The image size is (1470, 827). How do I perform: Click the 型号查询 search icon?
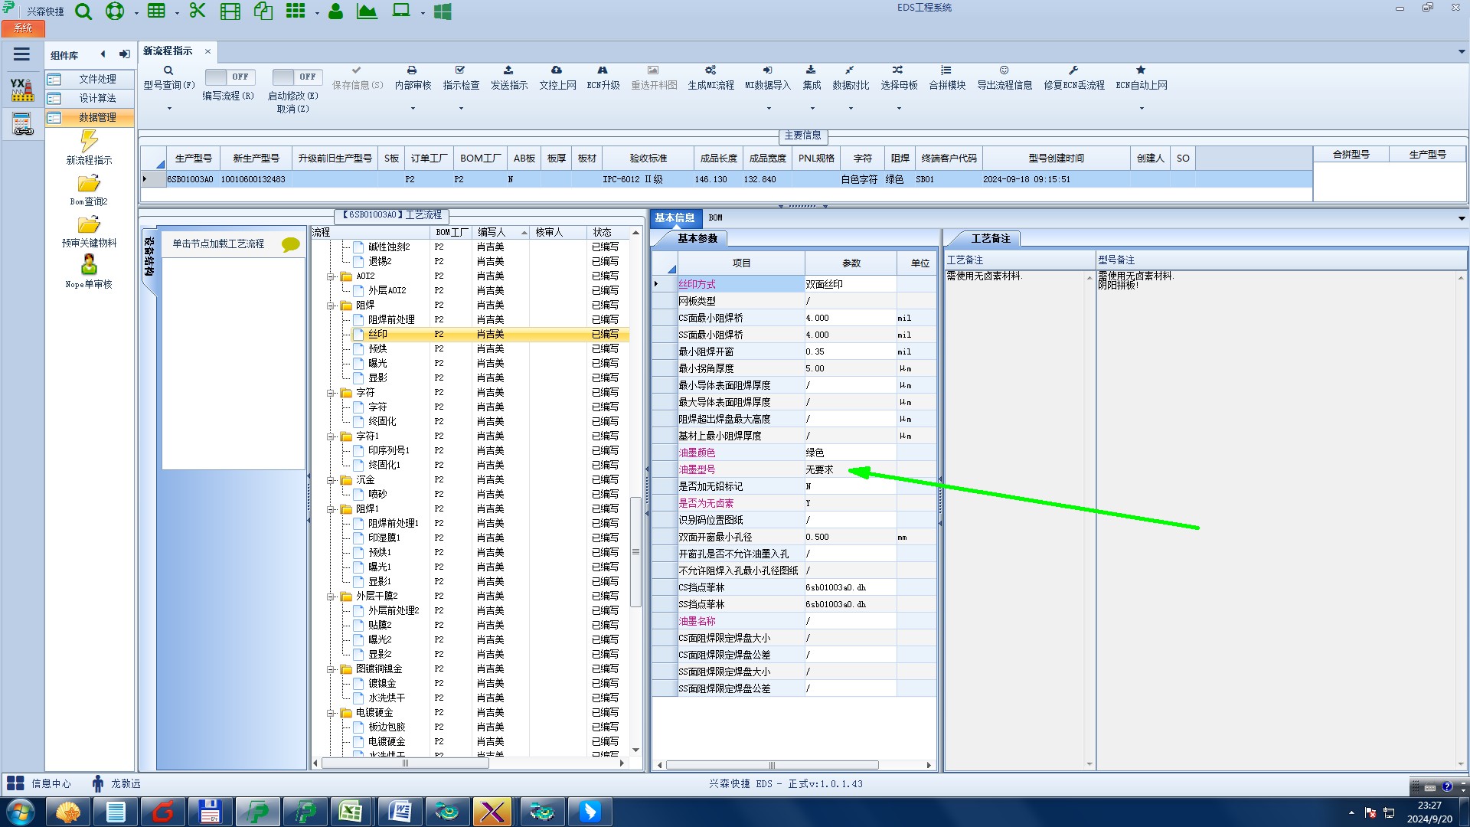coord(168,70)
